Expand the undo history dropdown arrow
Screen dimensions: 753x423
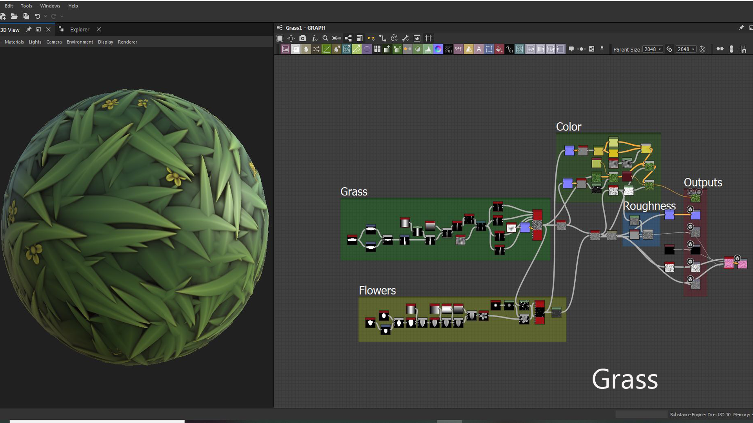45,16
